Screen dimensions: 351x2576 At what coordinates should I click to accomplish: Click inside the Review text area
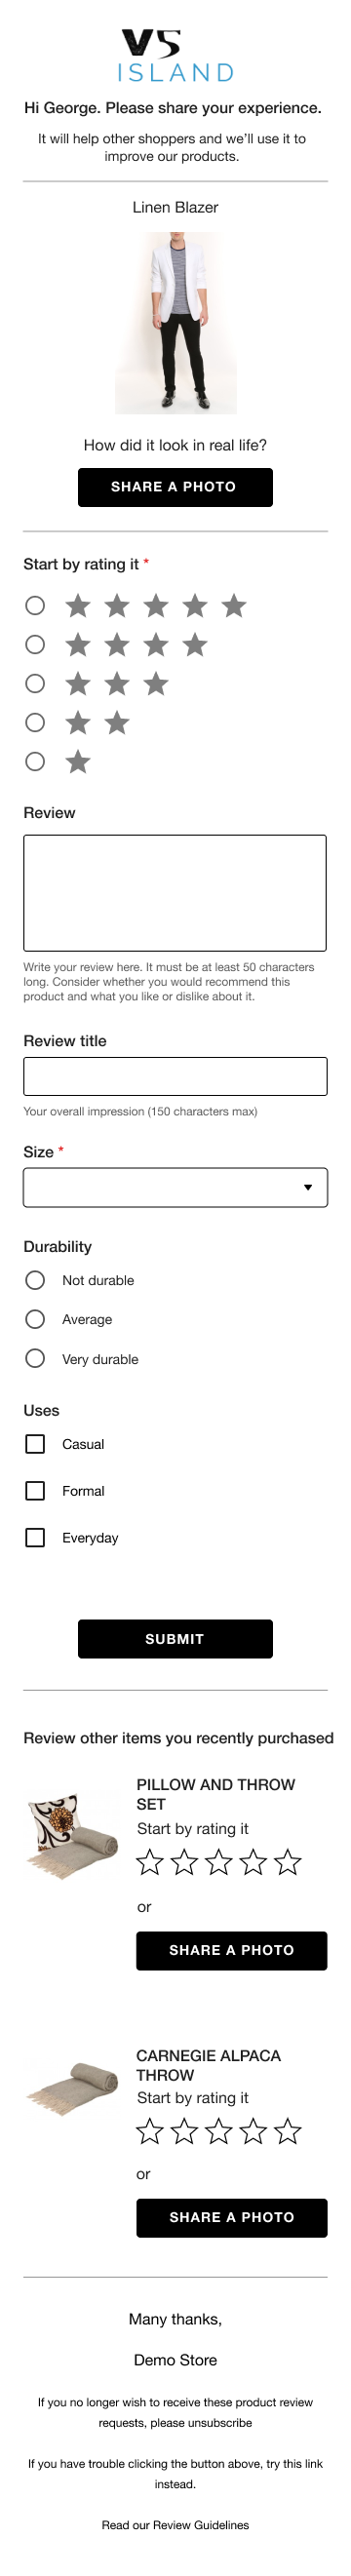[175, 892]
